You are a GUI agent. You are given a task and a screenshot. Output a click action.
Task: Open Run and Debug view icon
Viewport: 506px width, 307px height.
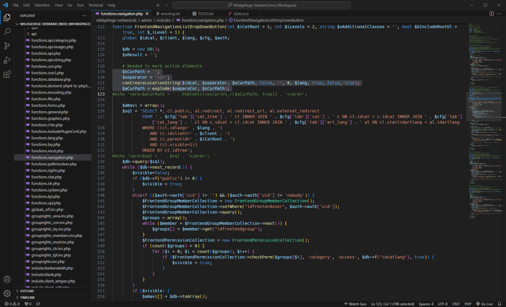(x=7, y=60)
